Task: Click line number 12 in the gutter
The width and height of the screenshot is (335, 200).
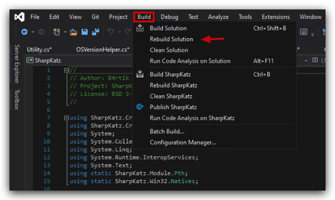Action: coord(47,158)
